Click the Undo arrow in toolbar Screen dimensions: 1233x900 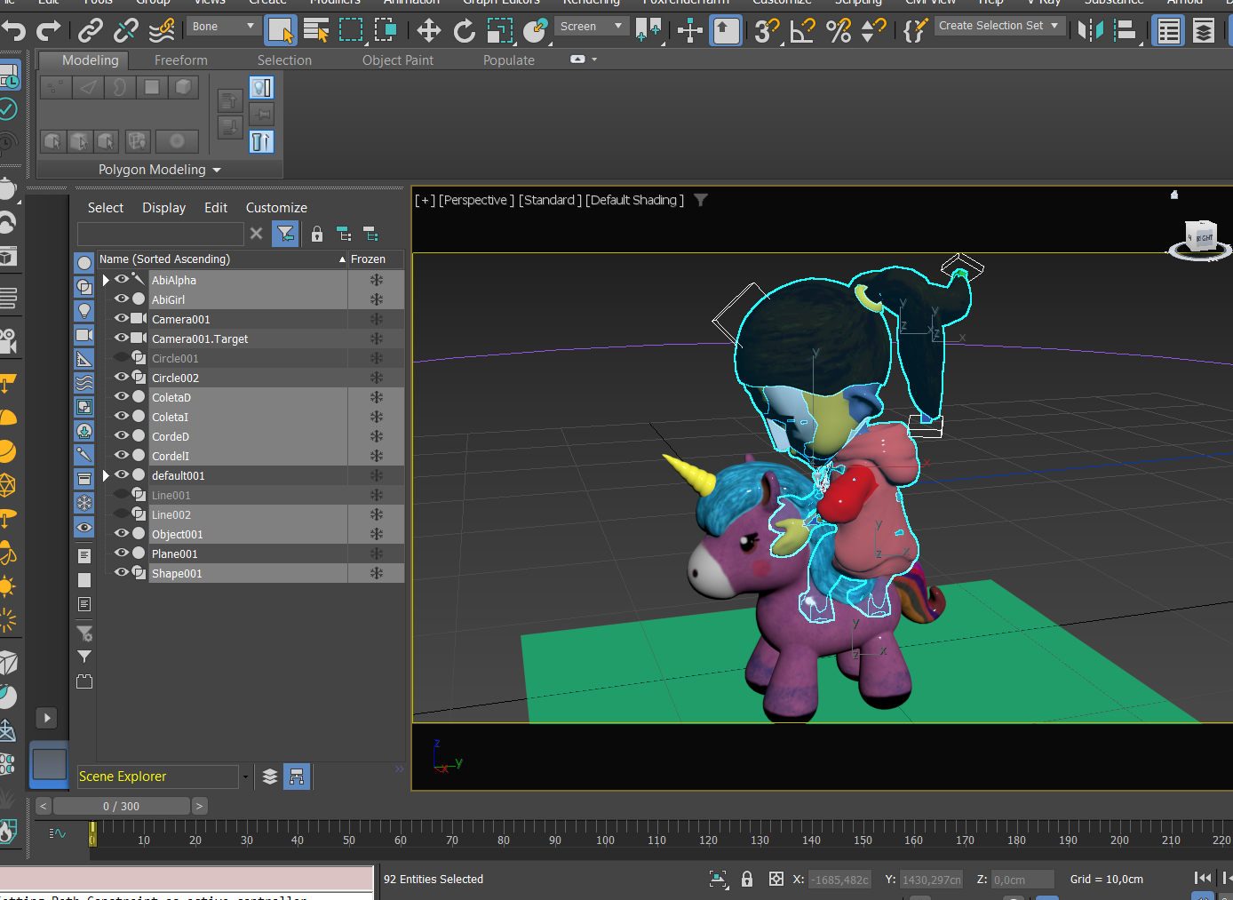14,31
